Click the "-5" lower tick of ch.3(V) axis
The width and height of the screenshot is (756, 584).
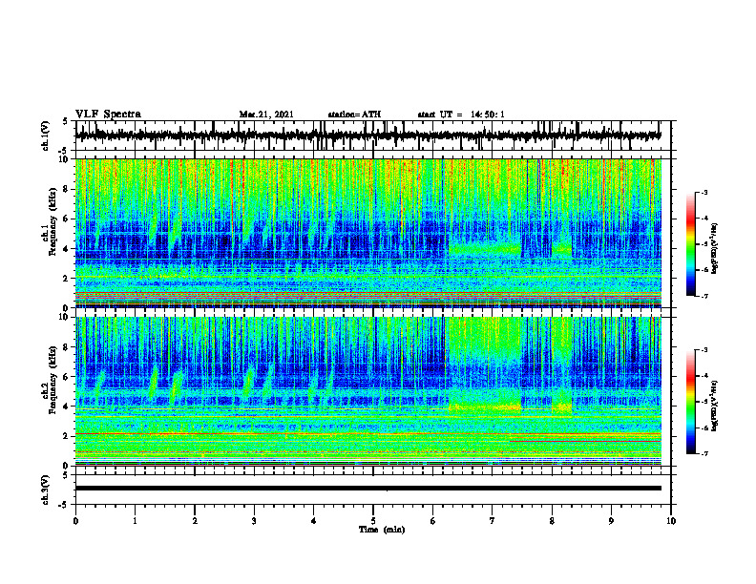[x=64, y=505]
